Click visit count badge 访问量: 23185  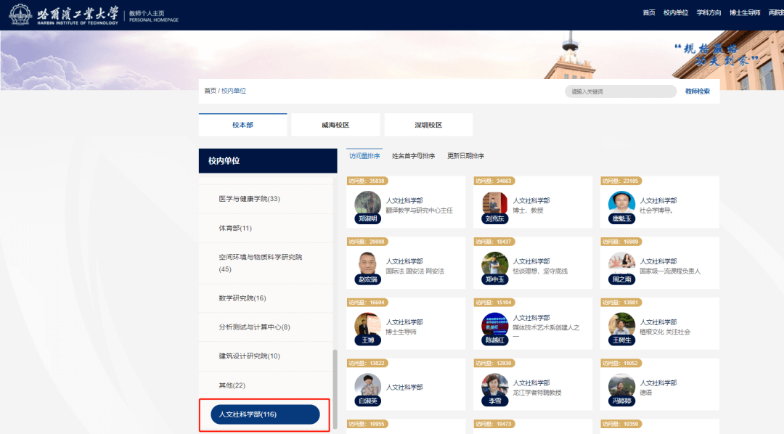(621, 181)
